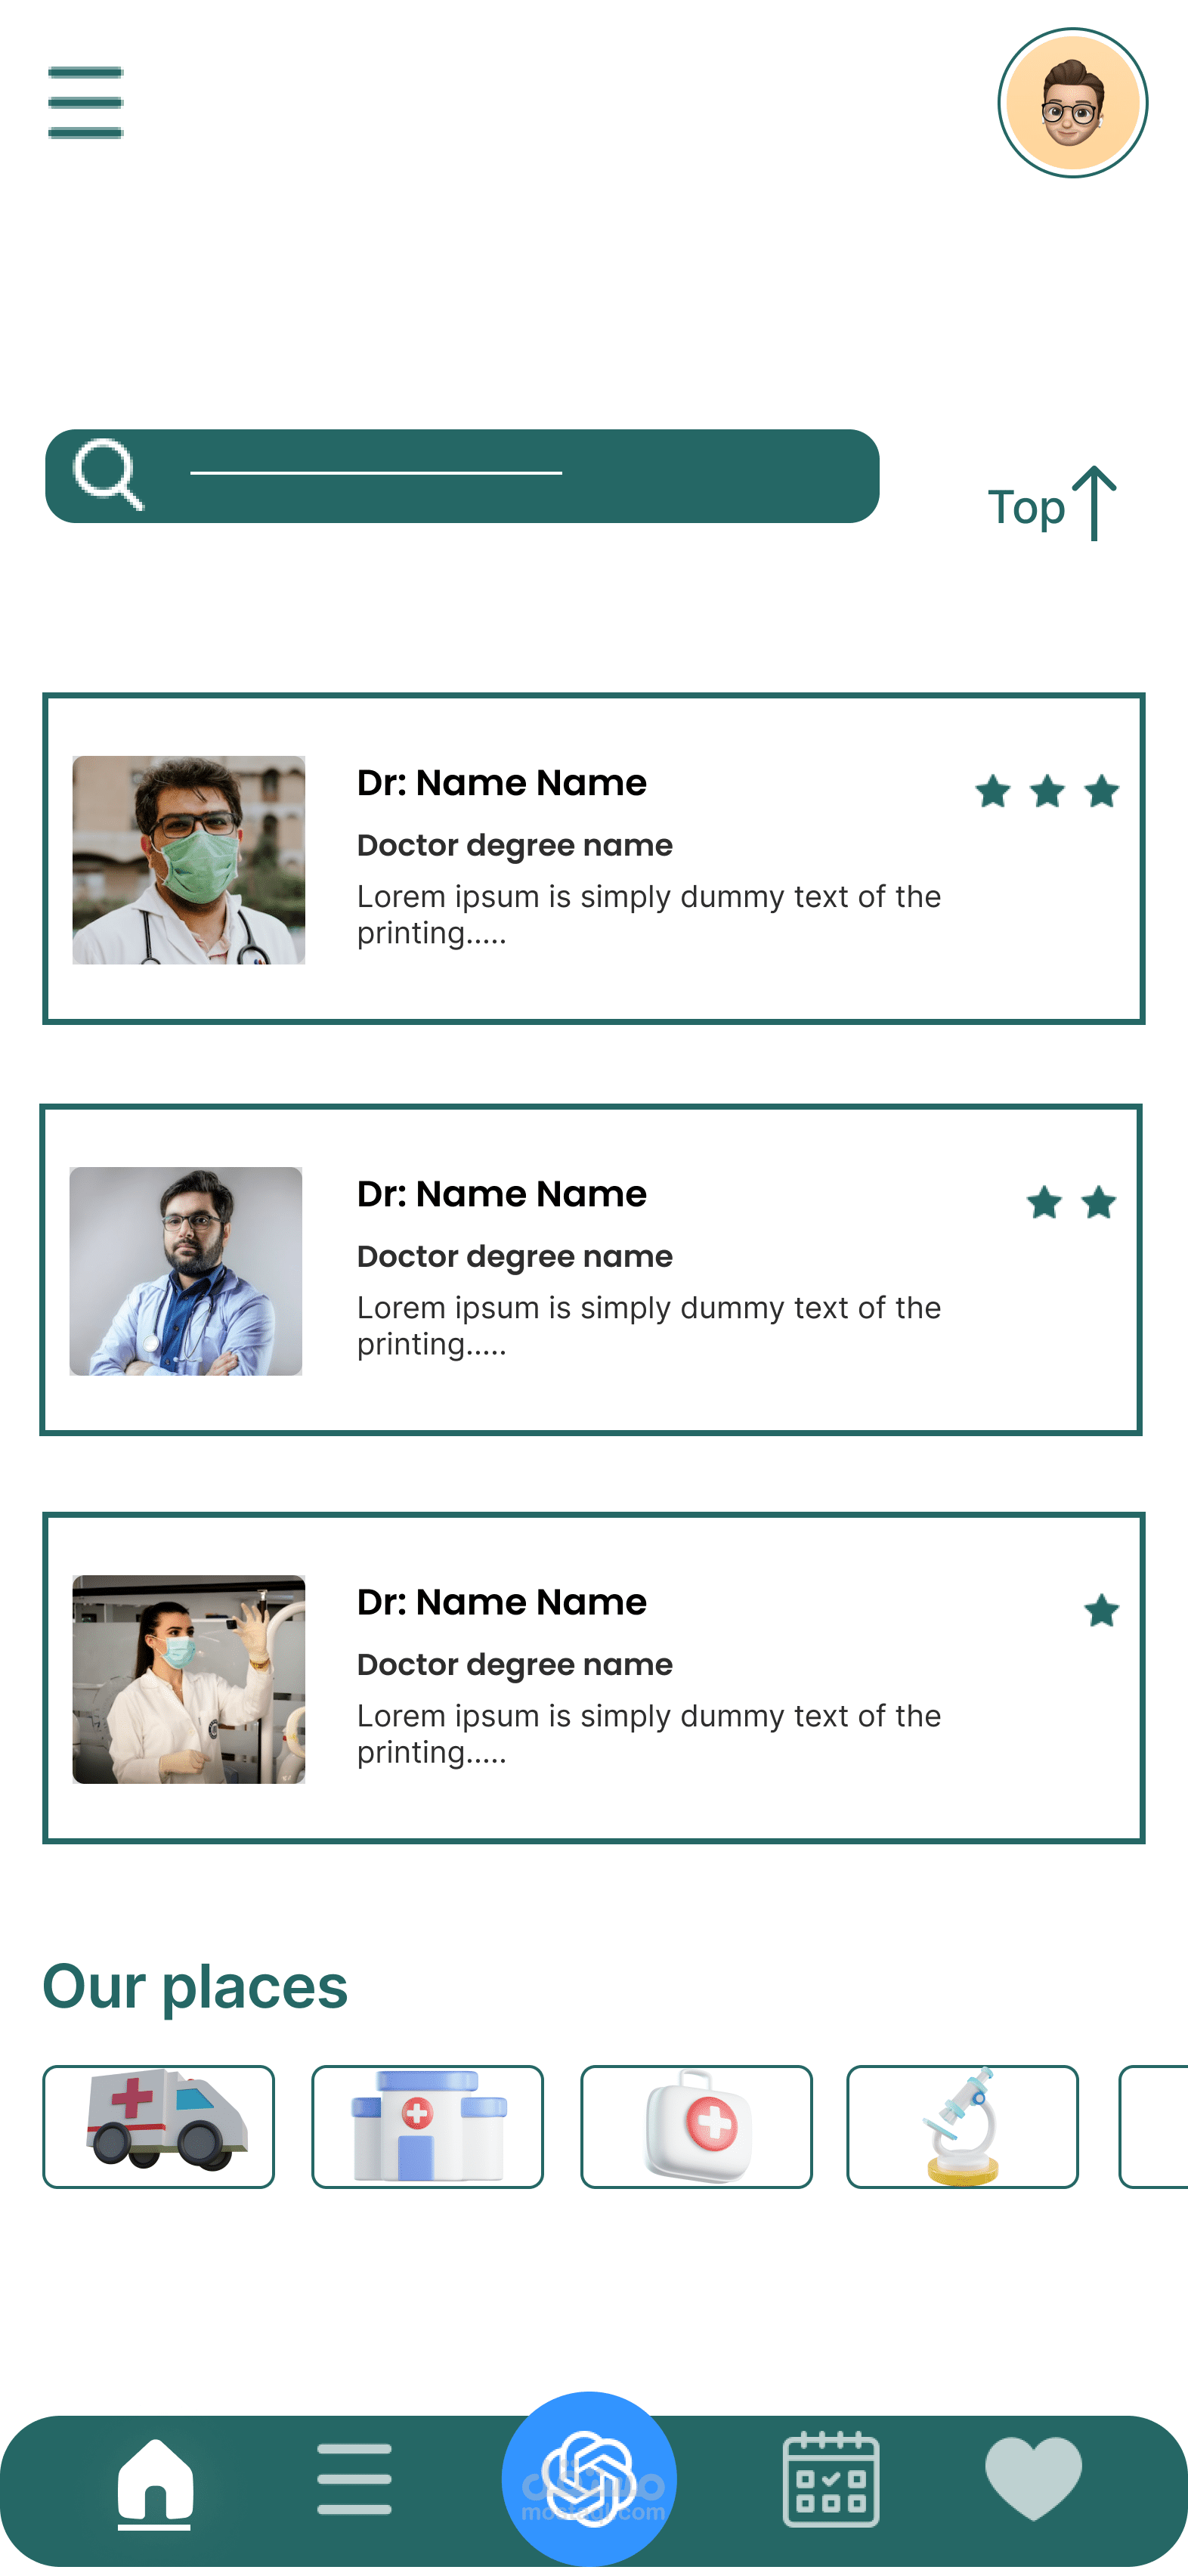Image resolution: width=1188 pixels, height=2576 pixels.
Task: Open the user profile avatar
Action: point(1072,103)
